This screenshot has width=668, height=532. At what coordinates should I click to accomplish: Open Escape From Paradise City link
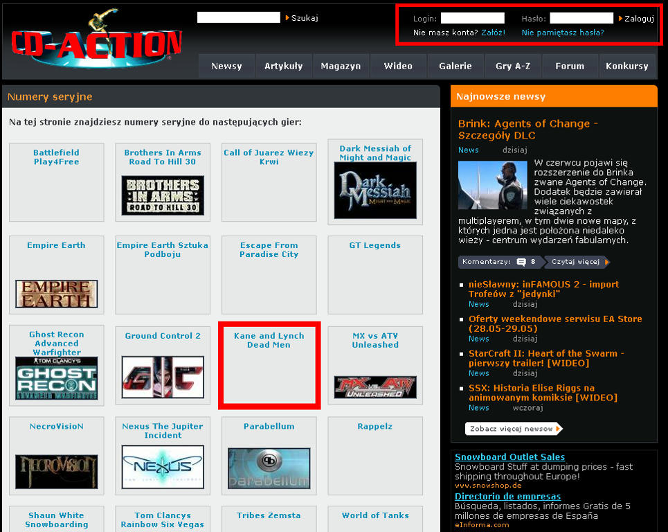[x=269, y=250]
